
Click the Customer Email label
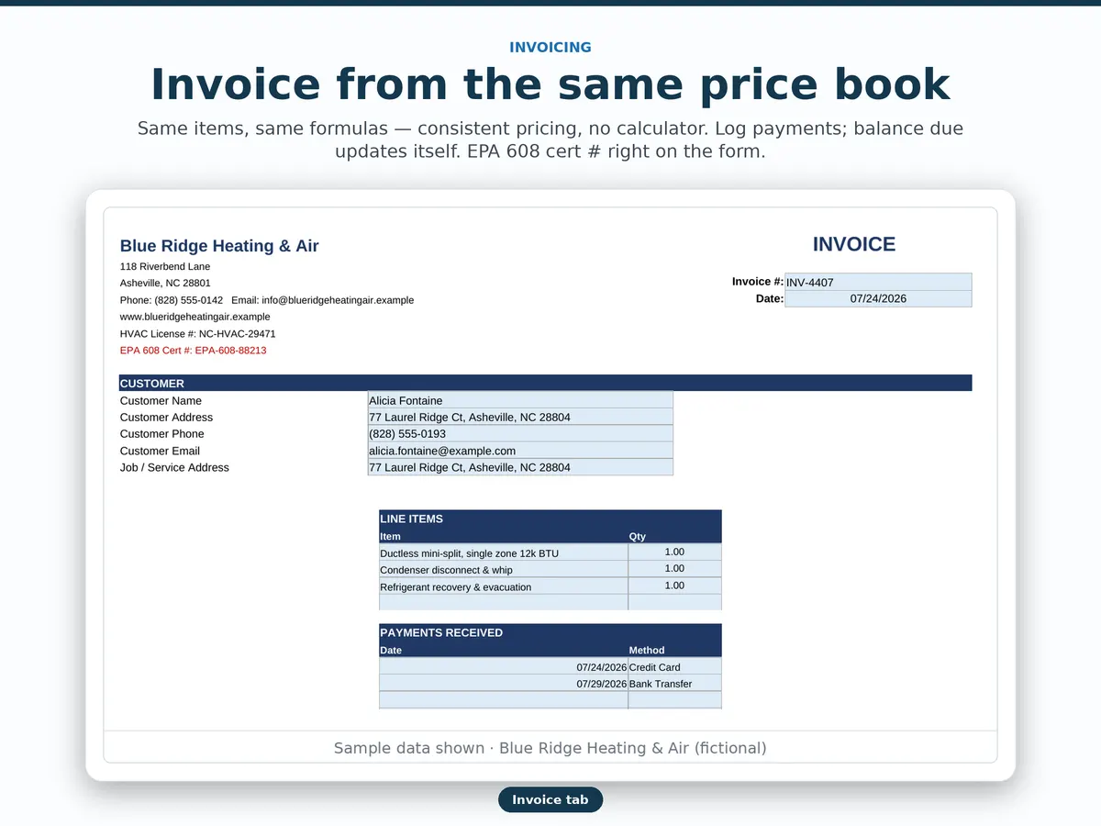[160, 451]
